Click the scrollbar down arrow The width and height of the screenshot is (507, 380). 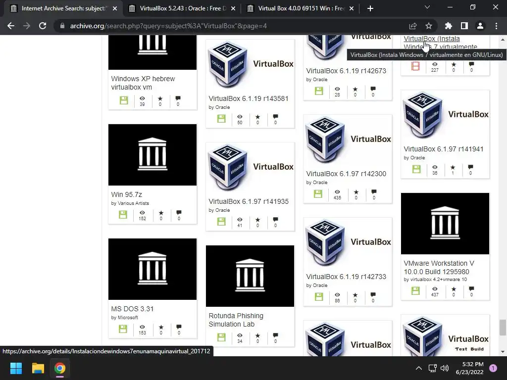[503, 352]
